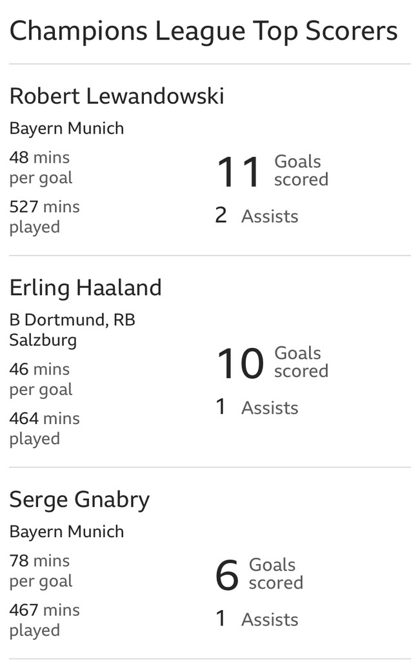Click Lewandowski's 2 Assists label
This screenshot has height=661, width=420.
[257, 216]
